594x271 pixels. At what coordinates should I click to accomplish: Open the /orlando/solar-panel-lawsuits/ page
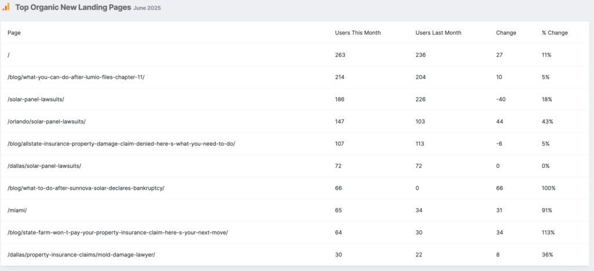point(47,121)
